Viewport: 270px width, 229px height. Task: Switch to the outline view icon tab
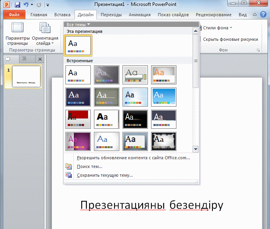pyautogui.click(x=24, y=59)
